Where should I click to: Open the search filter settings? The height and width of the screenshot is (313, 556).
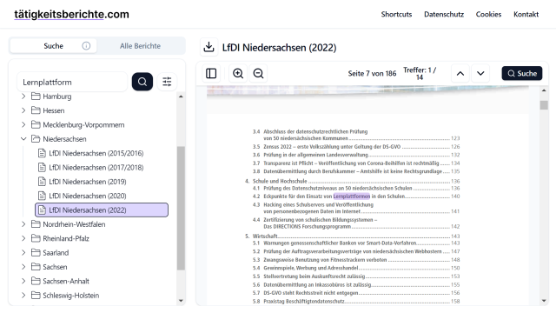167,82
